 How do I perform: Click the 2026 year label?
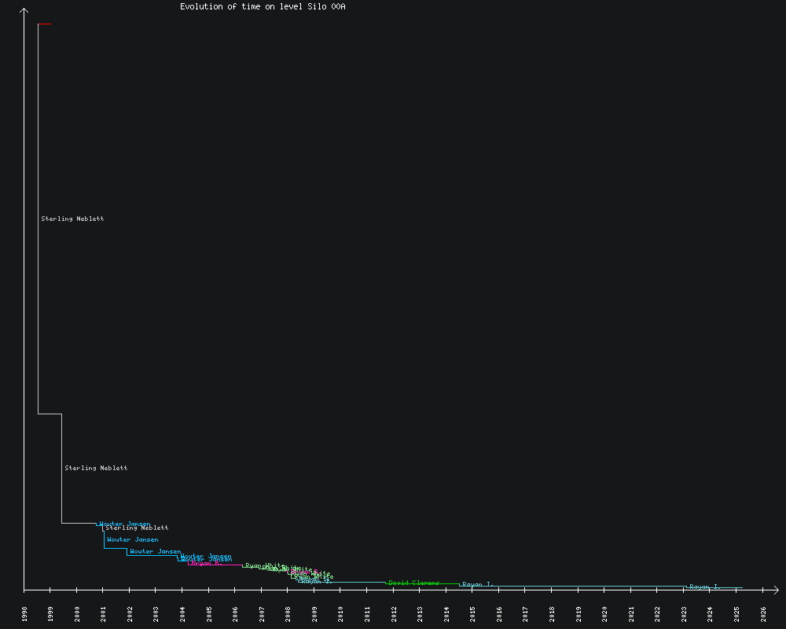pyautogui.click(x=763, y=614)
